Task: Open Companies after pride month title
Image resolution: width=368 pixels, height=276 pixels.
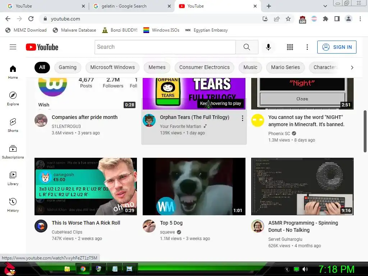Action: tap(84, 117)
